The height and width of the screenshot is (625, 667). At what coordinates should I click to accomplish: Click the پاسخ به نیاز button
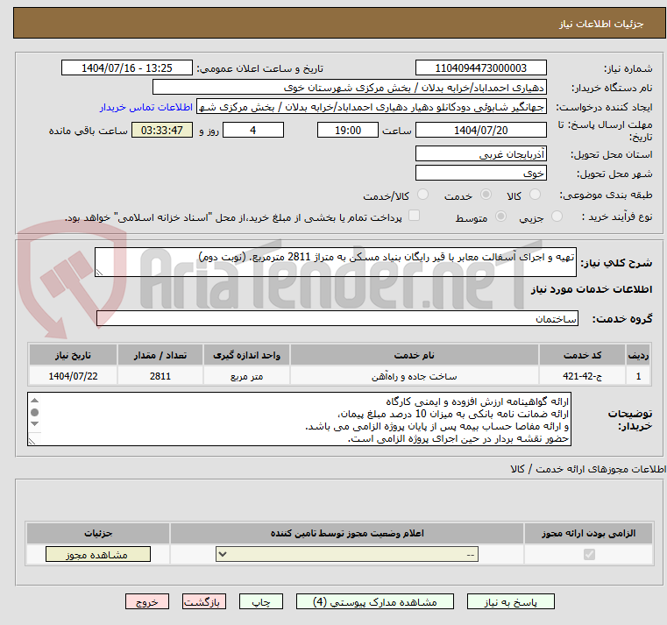[x=510, y=602]
